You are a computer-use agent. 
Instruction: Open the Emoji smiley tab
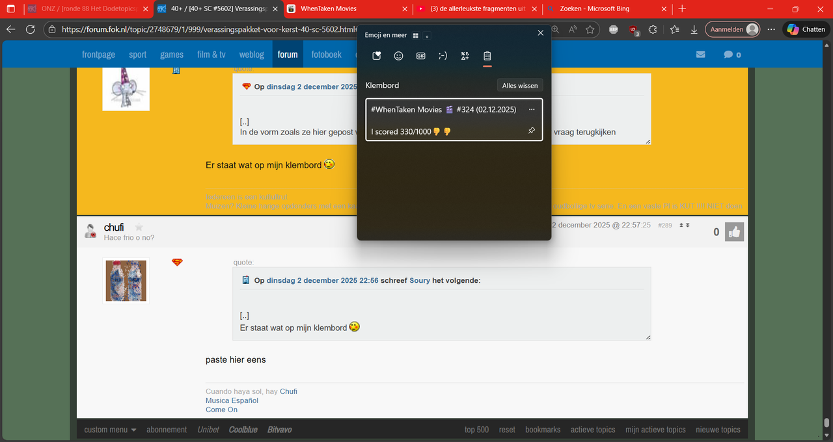pos(399,56)
